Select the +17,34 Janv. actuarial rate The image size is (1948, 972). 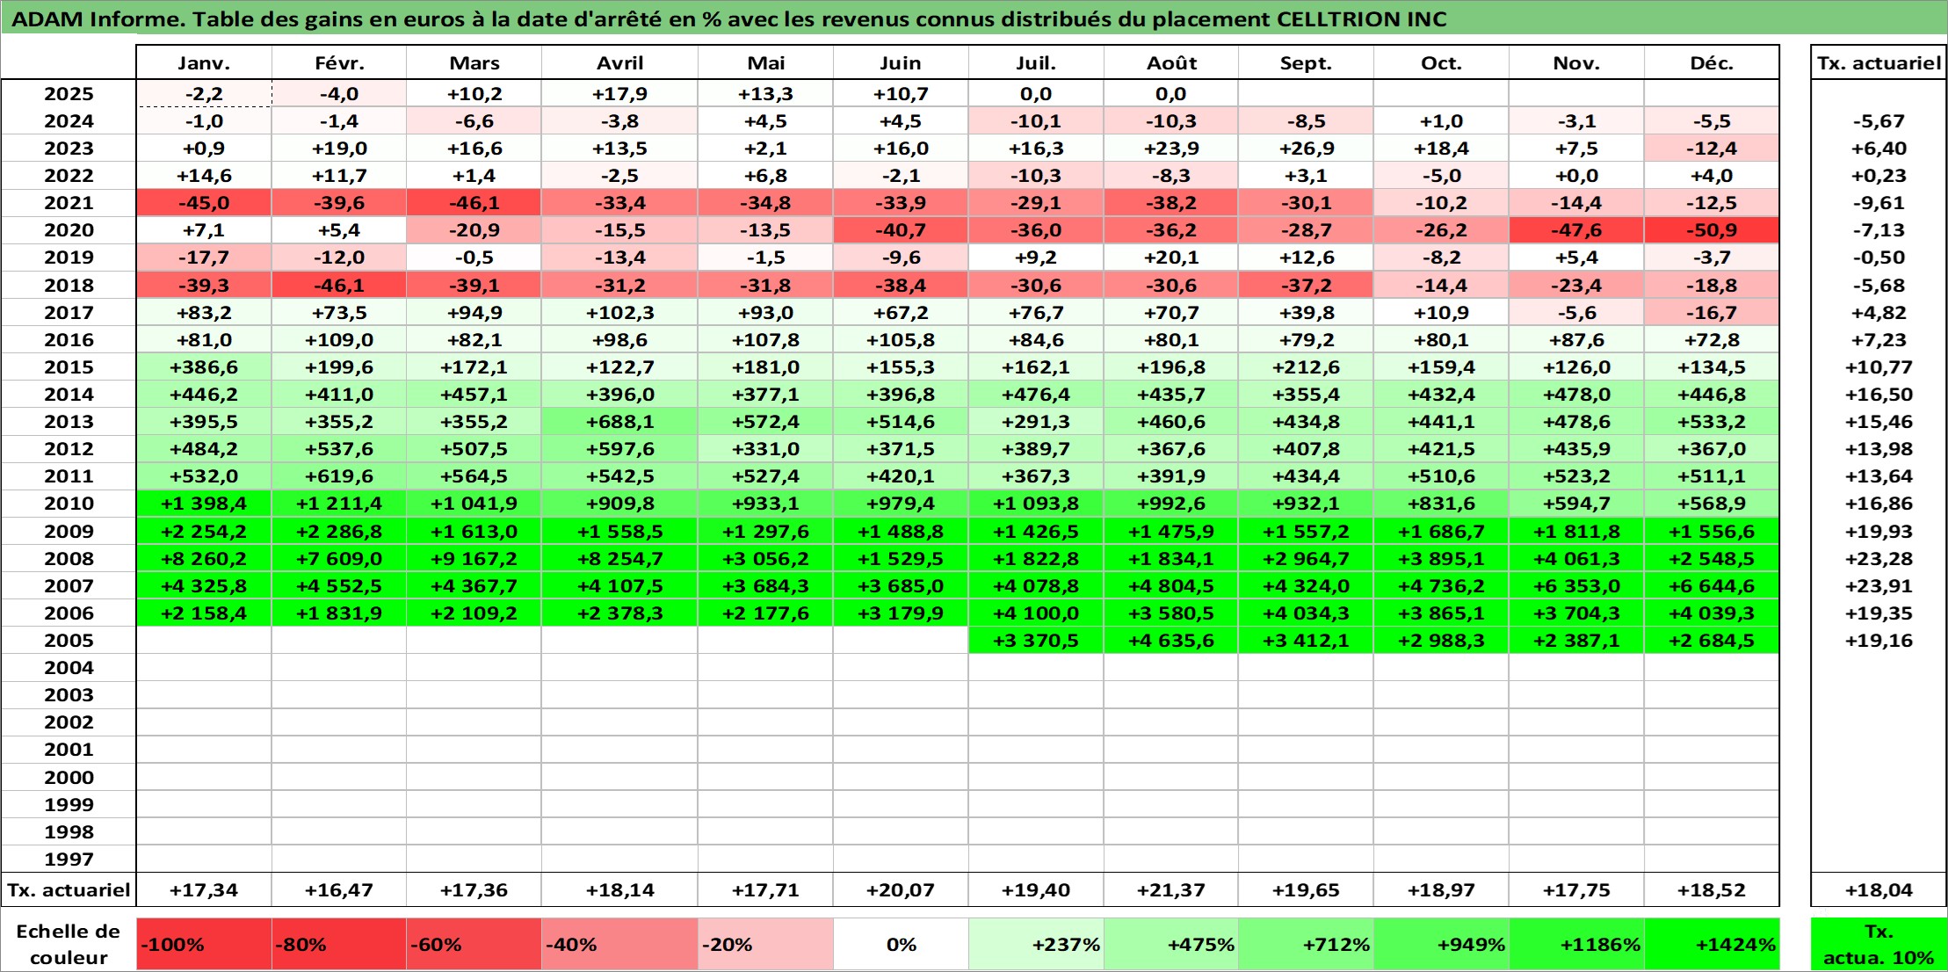(x=204, y=889)
